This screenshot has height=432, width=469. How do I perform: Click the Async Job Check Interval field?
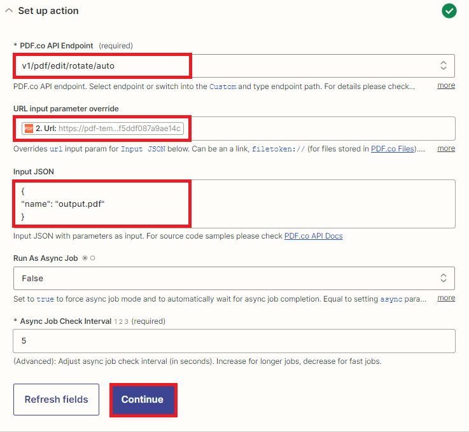[x=234, y=340]
